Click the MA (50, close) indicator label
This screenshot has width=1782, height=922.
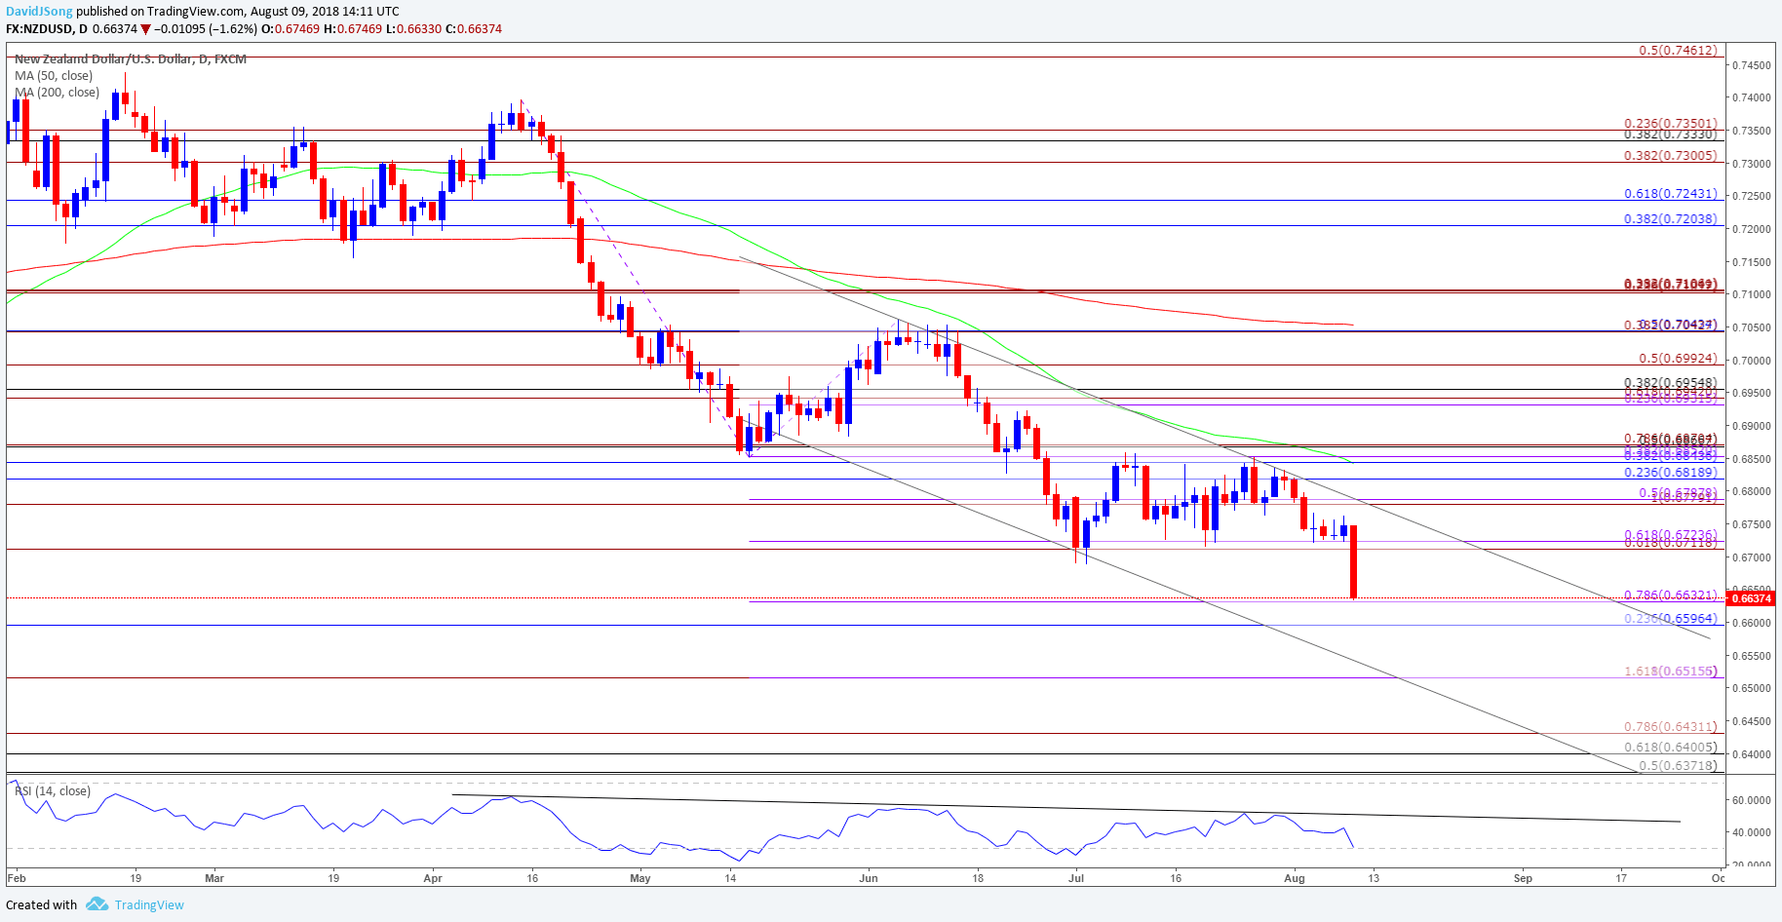coord(54,75)
